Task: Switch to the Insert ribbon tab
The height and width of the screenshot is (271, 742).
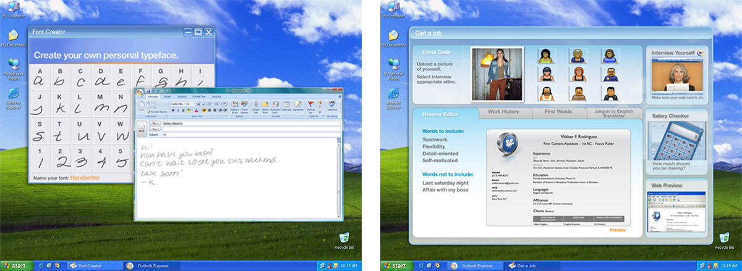Action: click(167, 97)
